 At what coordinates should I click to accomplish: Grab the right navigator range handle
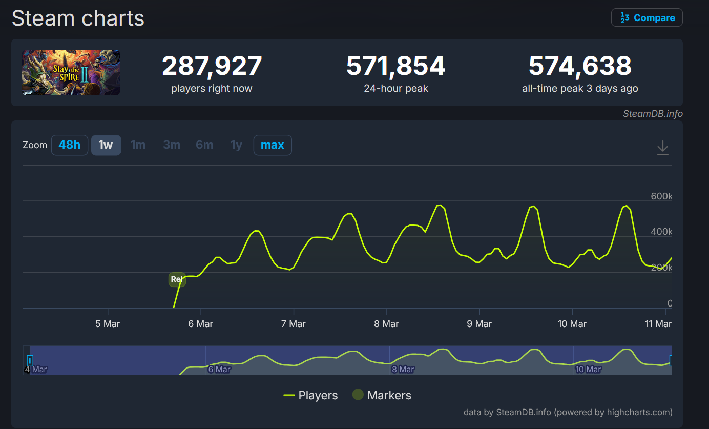pos(671,360)
